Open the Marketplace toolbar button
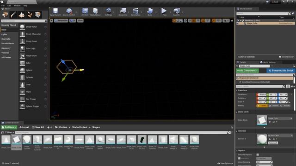 coord(95,12)
